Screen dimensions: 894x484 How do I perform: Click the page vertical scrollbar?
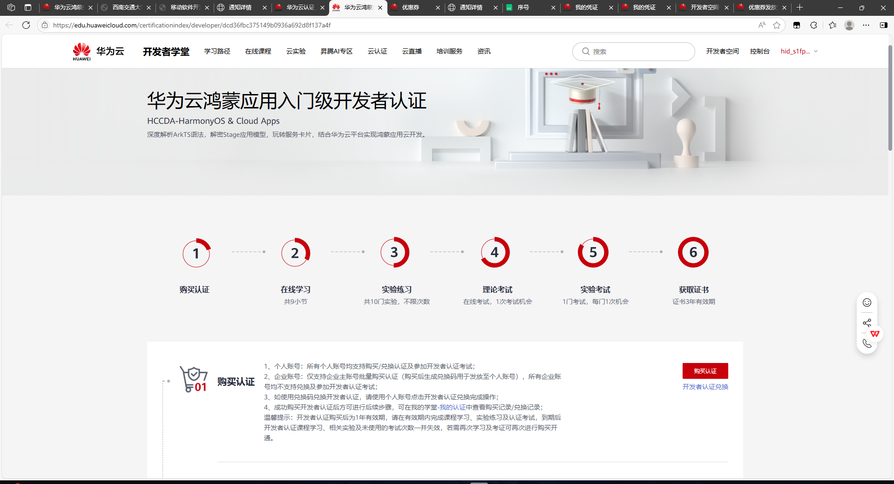click(890, 98)
